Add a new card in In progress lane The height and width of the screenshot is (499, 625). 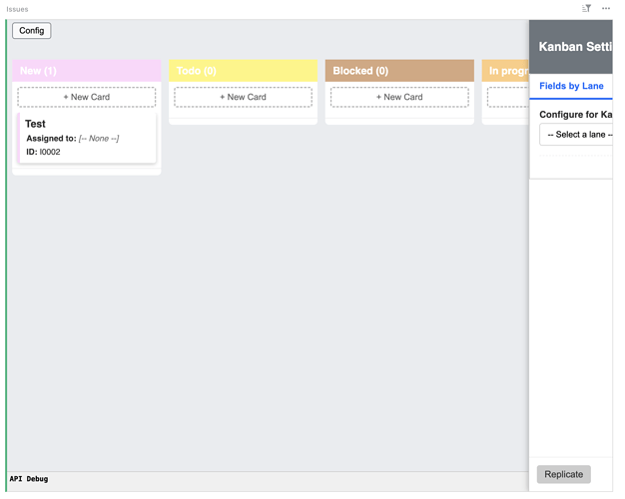508,97
